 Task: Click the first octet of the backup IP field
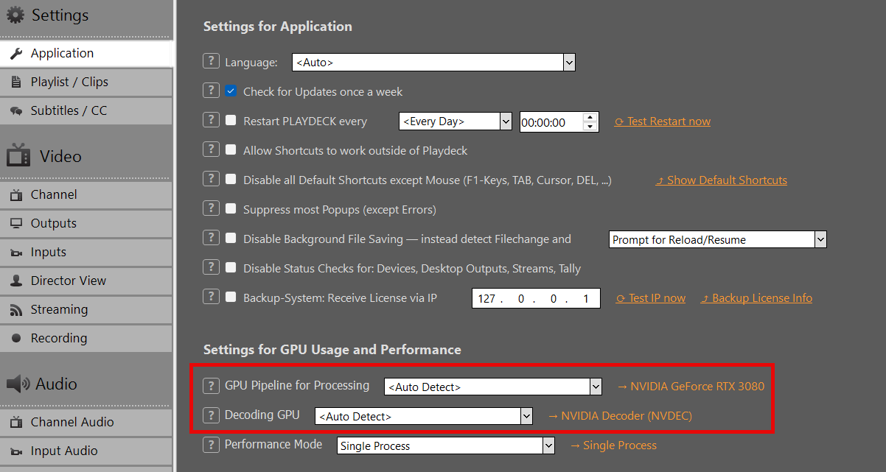(486, 299)
